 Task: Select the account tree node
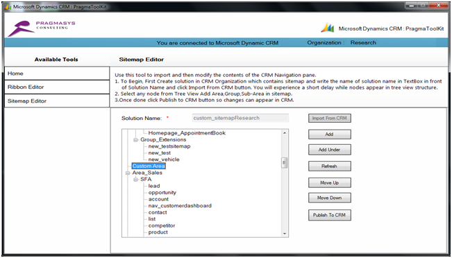click(158, 199)
